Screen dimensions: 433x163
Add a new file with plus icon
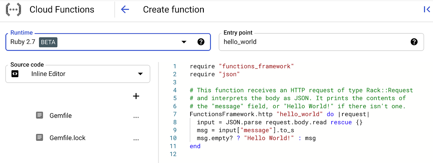pyautogui.click(x=136, y=96)
